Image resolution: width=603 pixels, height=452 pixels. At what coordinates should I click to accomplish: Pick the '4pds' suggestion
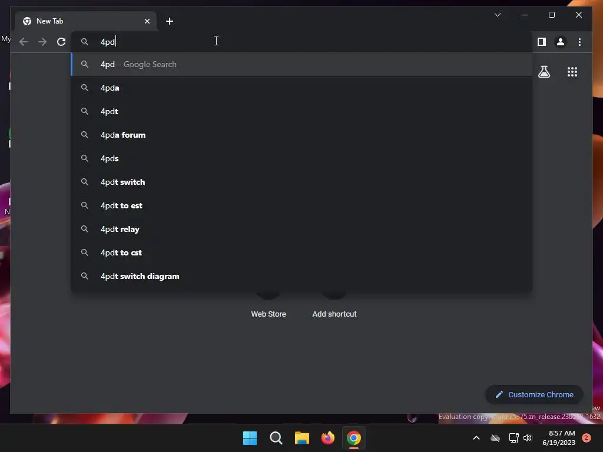pos(301,158)
